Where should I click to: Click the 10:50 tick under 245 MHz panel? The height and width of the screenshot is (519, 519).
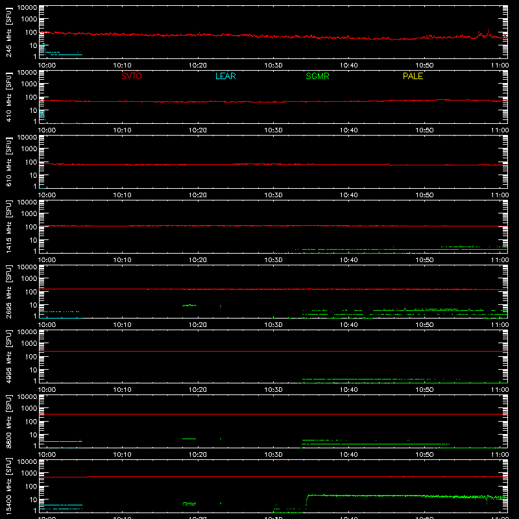point(424,66)
